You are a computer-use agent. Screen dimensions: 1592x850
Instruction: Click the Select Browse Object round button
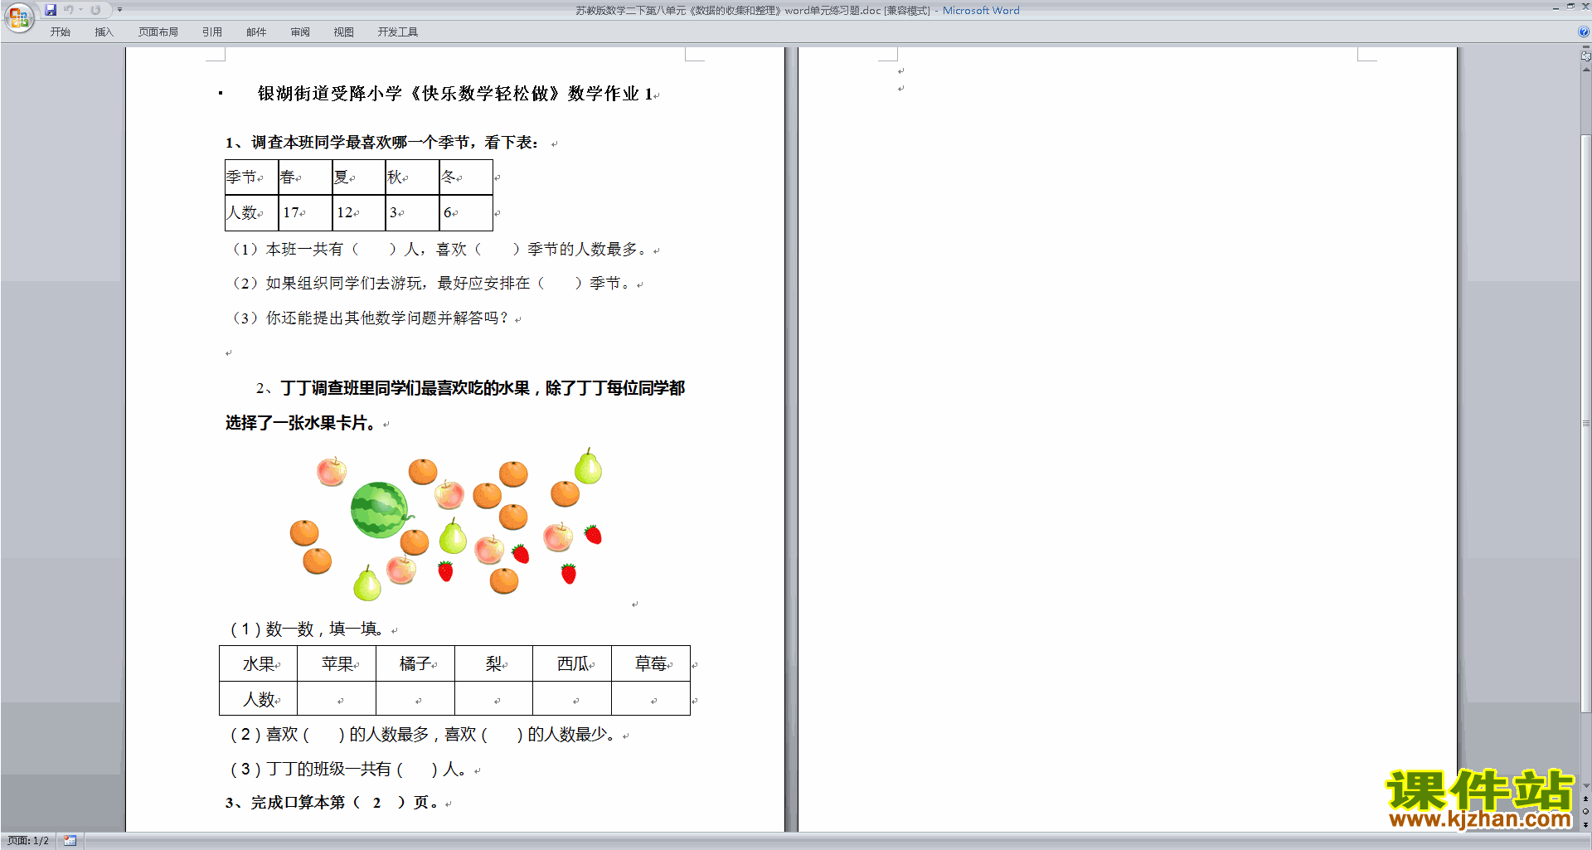1585,812
